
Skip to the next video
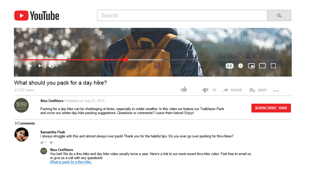[x=41, y=66]
